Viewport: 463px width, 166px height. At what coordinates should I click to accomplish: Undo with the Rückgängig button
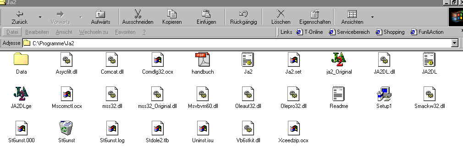coord(243,17)
